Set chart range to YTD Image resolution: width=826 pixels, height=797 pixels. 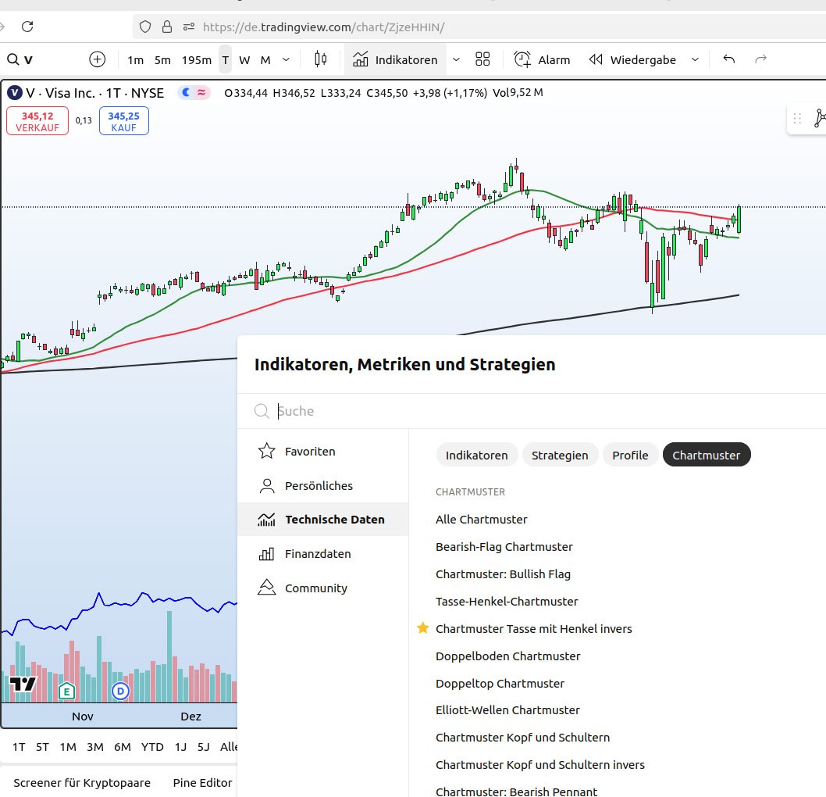(152, 747)
